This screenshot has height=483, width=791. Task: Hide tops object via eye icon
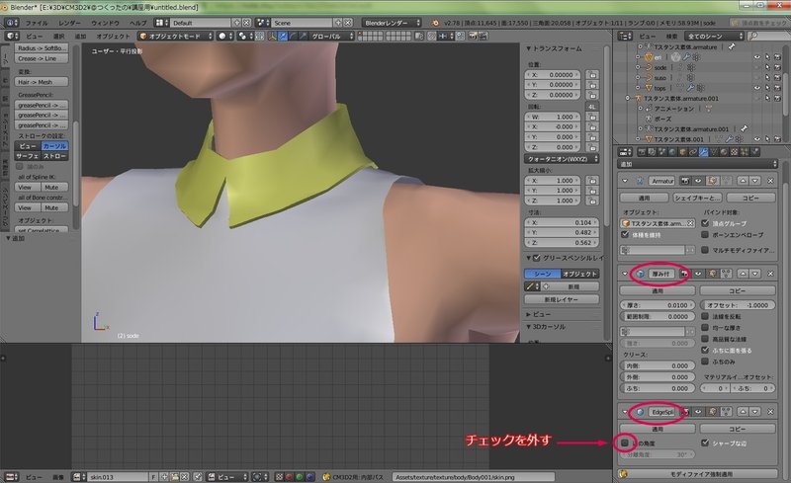756,88
